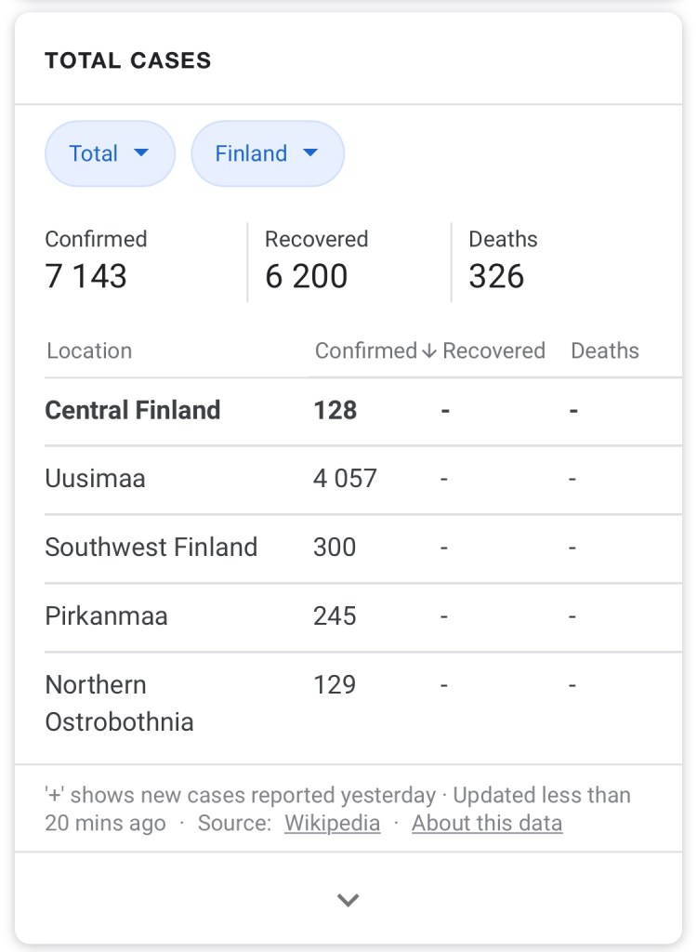
Task: Sort table by Confirmed column header
Action: pyautogui.click(x=365, y=351)
